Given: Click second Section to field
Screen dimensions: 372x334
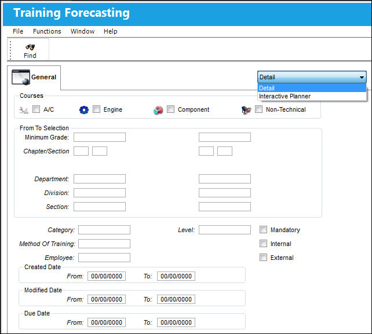Looking at the screenshot, I should [225, 151].
